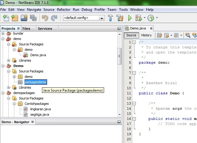Close the Projects tab with its x
Image resolution: width=197 pixels, height=143 pixels.
(18, 29)
